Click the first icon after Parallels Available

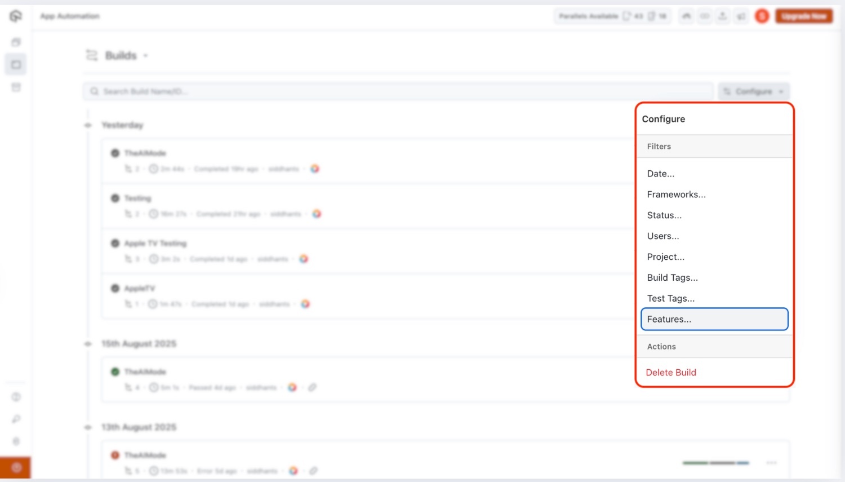(x=686, y=16)
